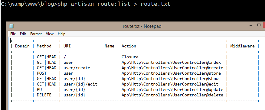
Task: Click the PUT method text
Action: [41, 89]
